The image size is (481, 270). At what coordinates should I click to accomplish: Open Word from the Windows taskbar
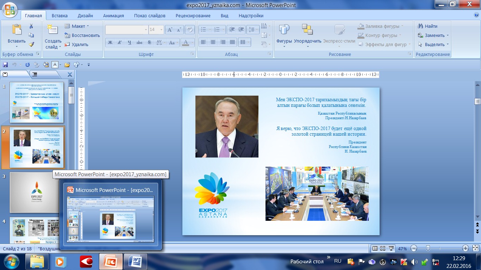135,262
